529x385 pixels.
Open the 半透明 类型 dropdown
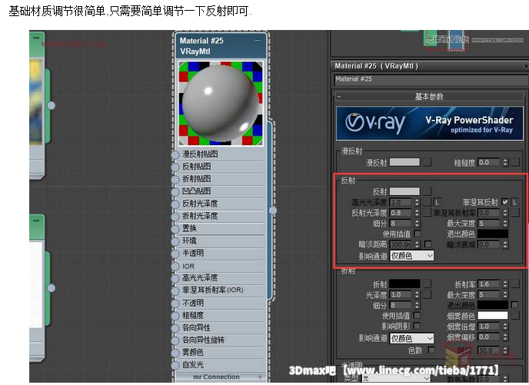(x=397, y=379)
